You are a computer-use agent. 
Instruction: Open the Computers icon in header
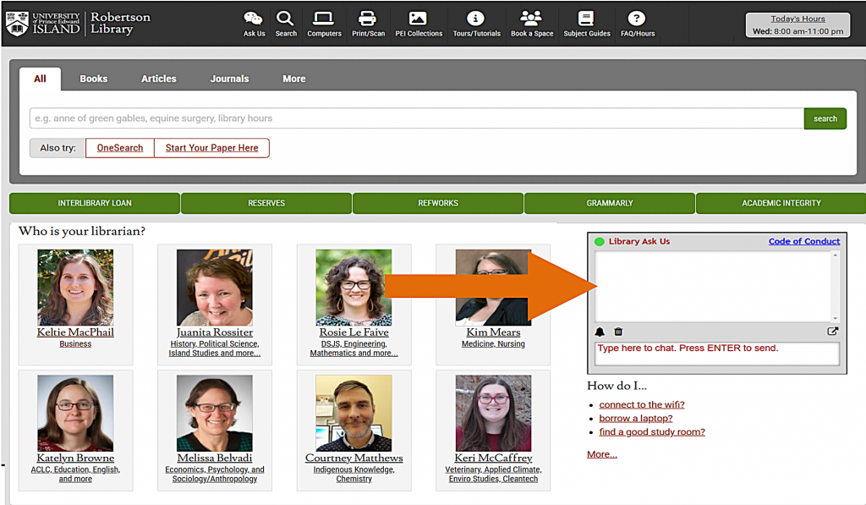coord(324,19)
